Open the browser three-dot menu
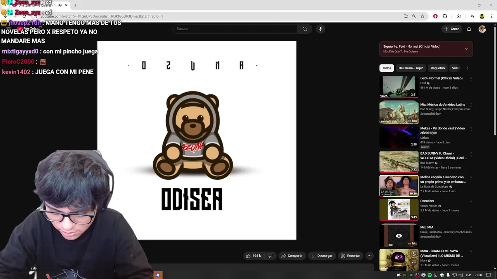The image size is (497, 279). coord(491,16)
